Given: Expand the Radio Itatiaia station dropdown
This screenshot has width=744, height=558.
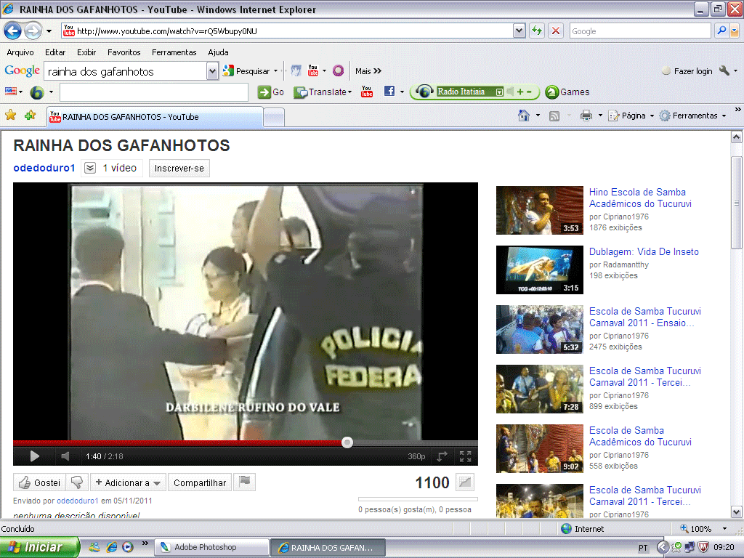Looking at the screenshot, I should point(499,92).
